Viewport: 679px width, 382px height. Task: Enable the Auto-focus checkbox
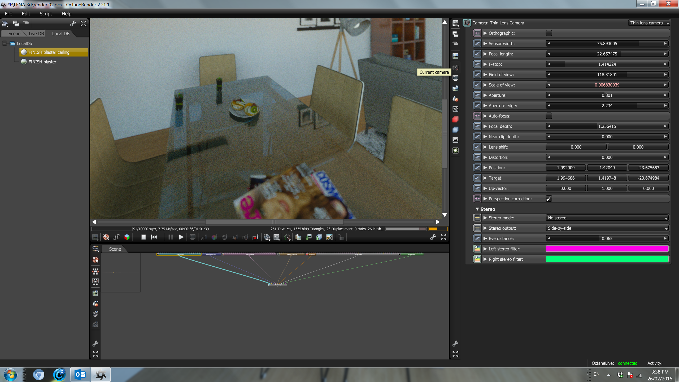549,116
